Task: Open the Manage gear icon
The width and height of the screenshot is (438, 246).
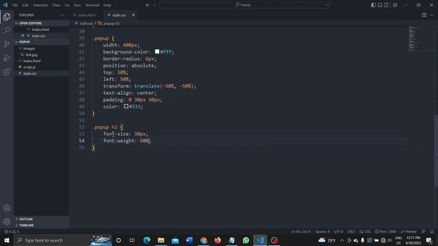Action: point(7,221)
